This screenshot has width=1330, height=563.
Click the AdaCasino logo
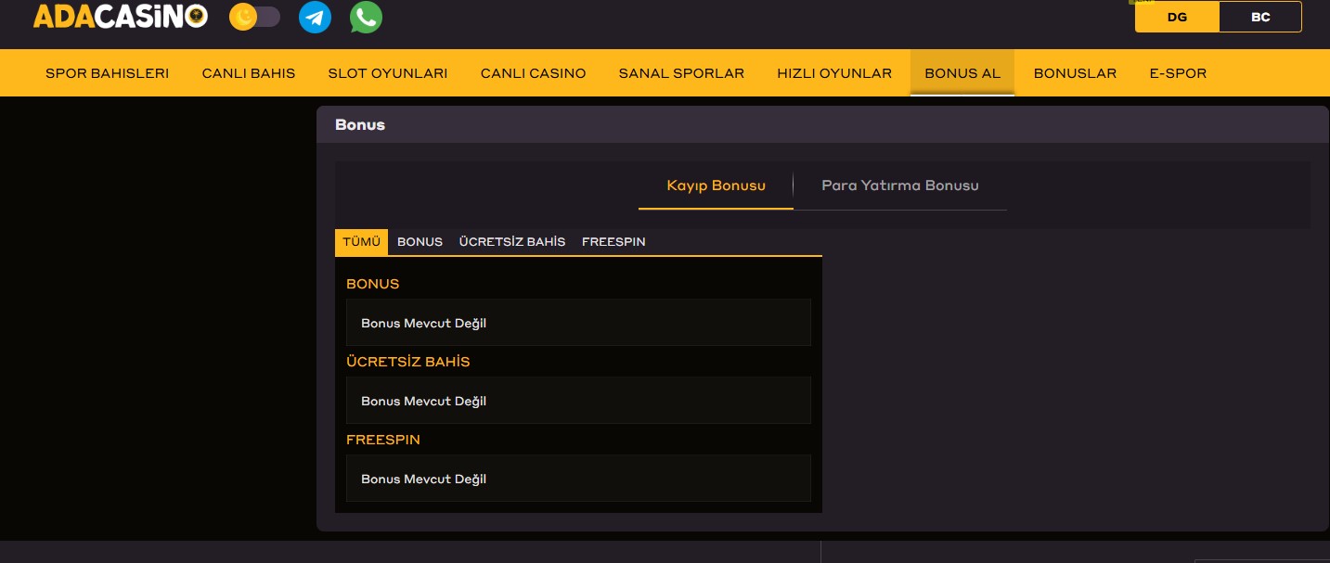pos(120,17)
